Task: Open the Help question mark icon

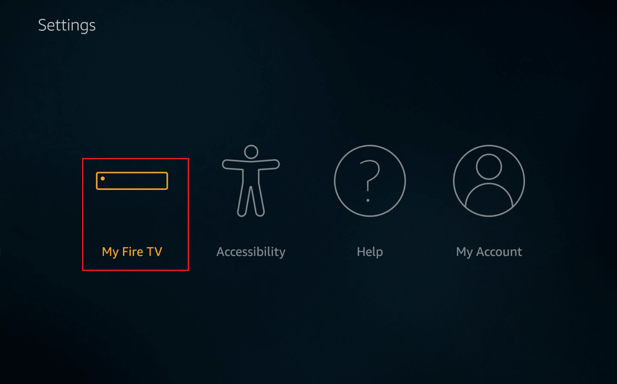Action: point(370,181)
